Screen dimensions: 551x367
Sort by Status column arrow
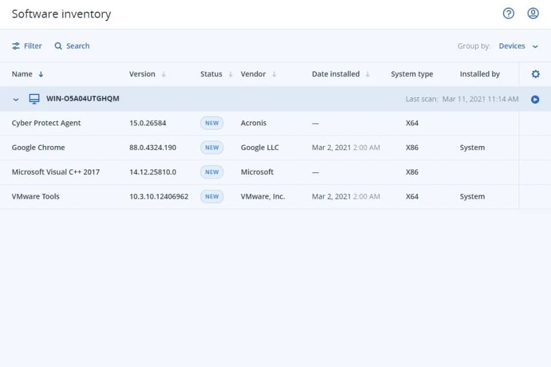pos(230,74)
